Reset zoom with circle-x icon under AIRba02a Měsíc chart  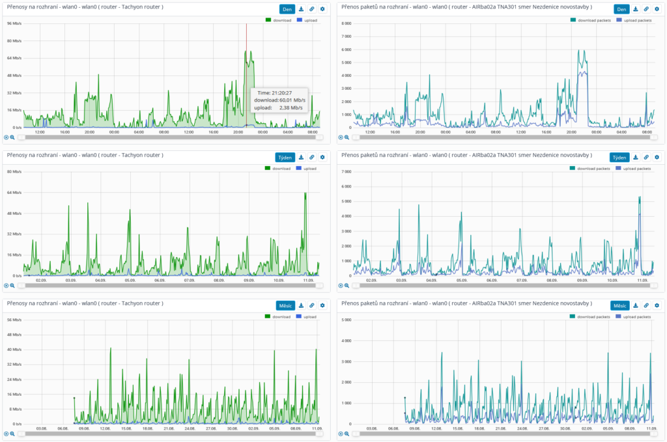(x=341, y=434)
